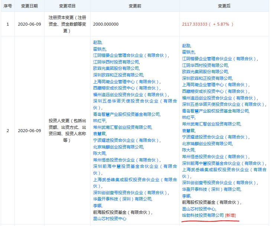
Task: Open 林红平 link in 变更后 column
Action: pyautogui.click(x=188, y=118)
